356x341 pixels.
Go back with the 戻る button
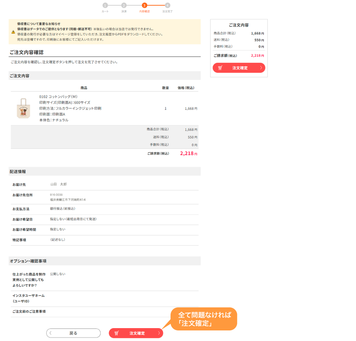tap(74, 333)
